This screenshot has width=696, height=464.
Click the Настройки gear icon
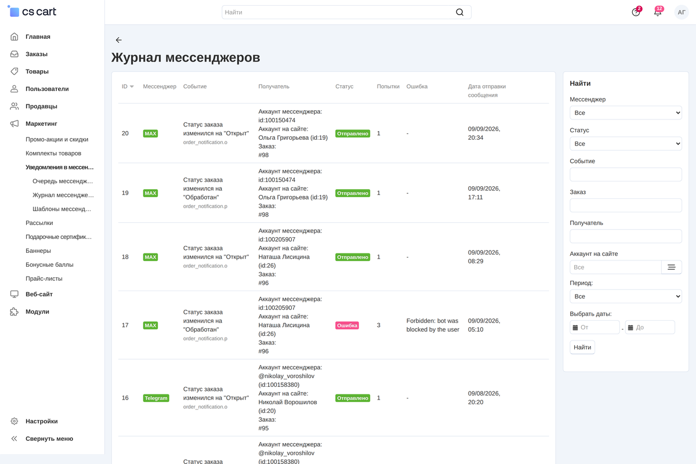(x=14, y=421)
